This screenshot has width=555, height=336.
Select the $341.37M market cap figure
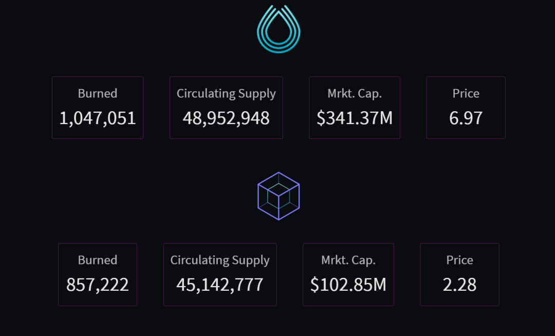coord(355,118)
